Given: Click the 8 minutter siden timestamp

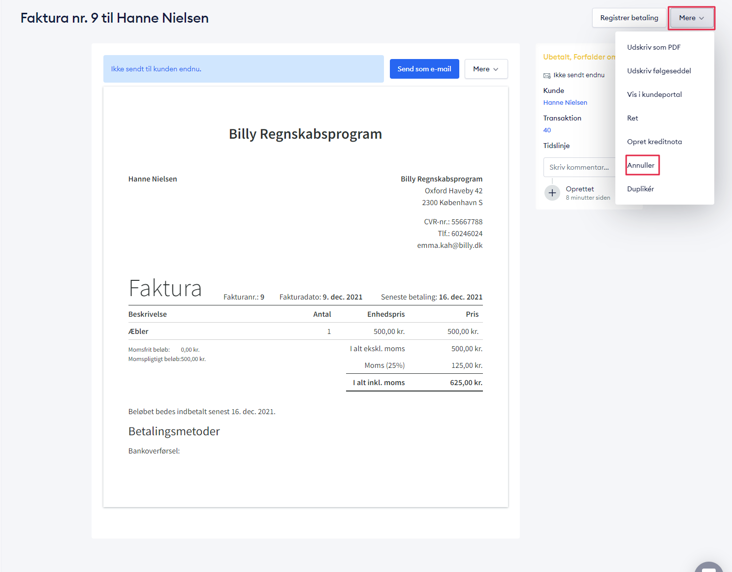Looking at the screenshot, I should coord(588,198).
